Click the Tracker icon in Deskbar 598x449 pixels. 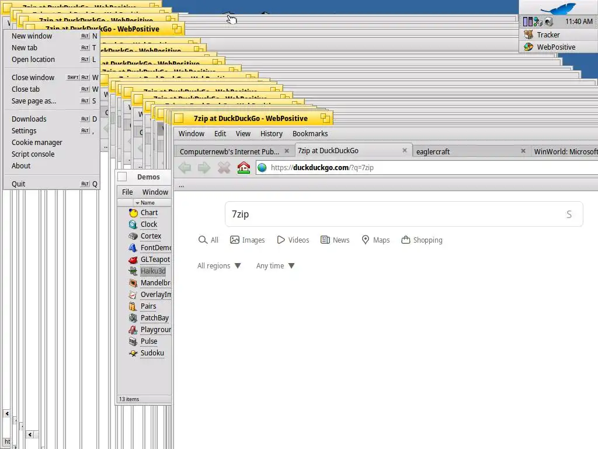(529, 34)
